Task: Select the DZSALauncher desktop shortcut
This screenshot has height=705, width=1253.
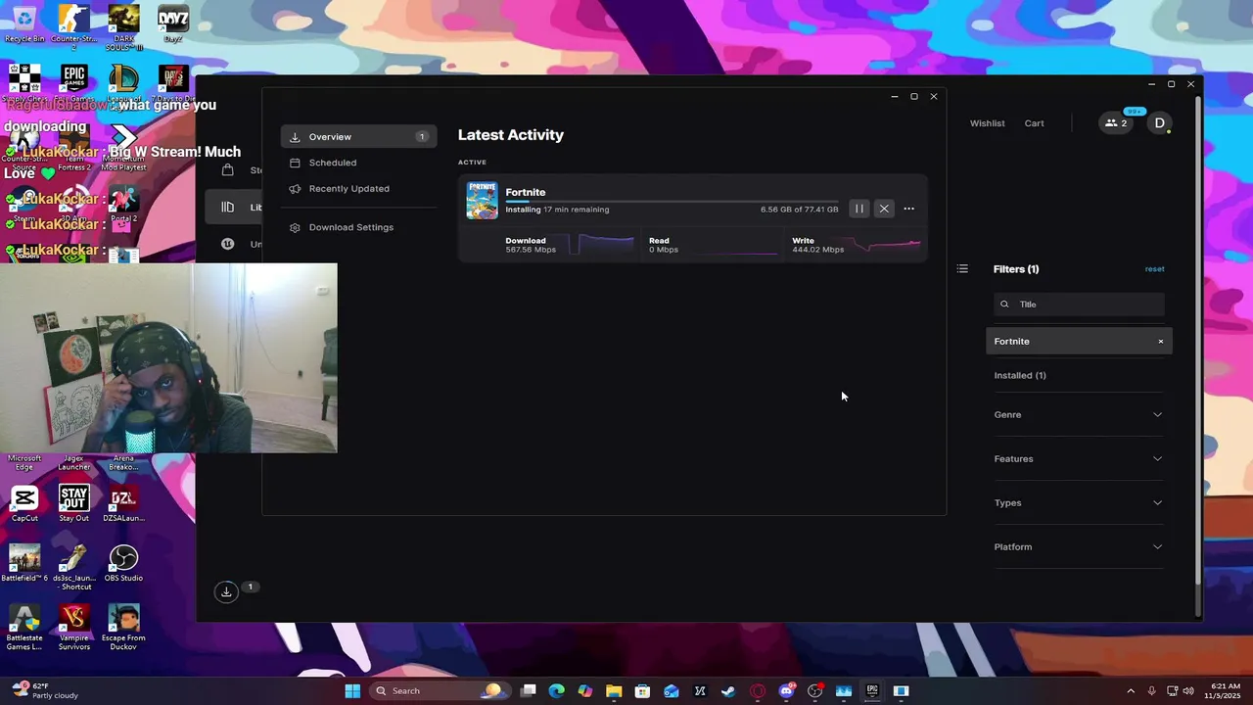Action: (123, 503)
